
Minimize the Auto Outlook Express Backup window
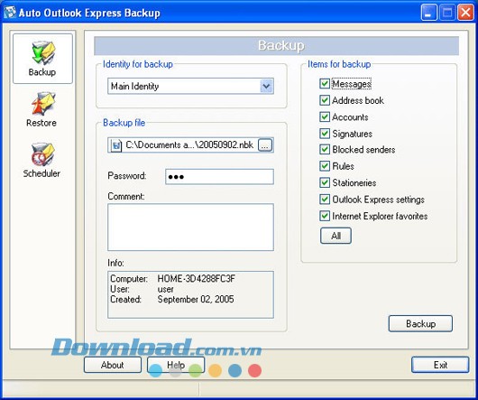[x=428, y=13]
